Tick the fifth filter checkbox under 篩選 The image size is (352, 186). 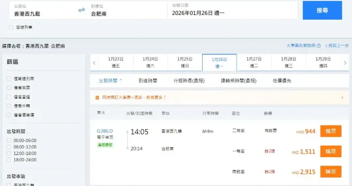[x=9, y=115]
